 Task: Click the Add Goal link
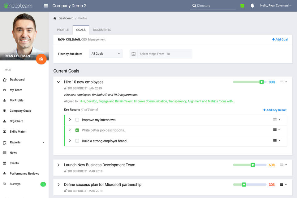[280, 39]
